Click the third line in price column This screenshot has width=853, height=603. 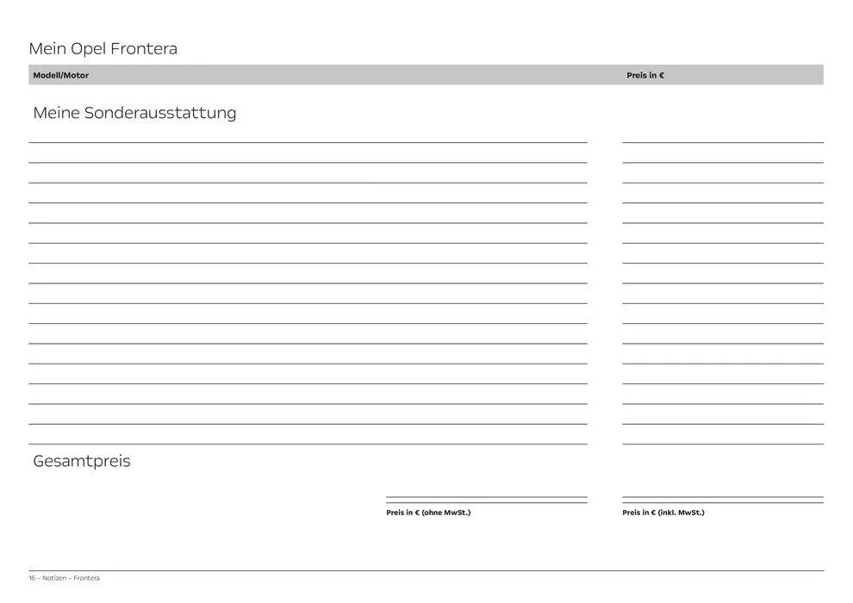tap(722, 183)
